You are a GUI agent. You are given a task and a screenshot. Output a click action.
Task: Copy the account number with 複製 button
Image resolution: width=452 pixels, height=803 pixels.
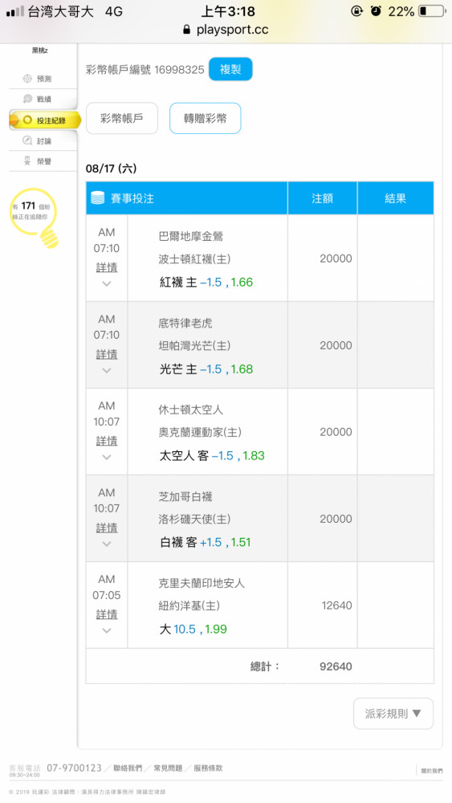pyautogui.click(x=230, y=69)
